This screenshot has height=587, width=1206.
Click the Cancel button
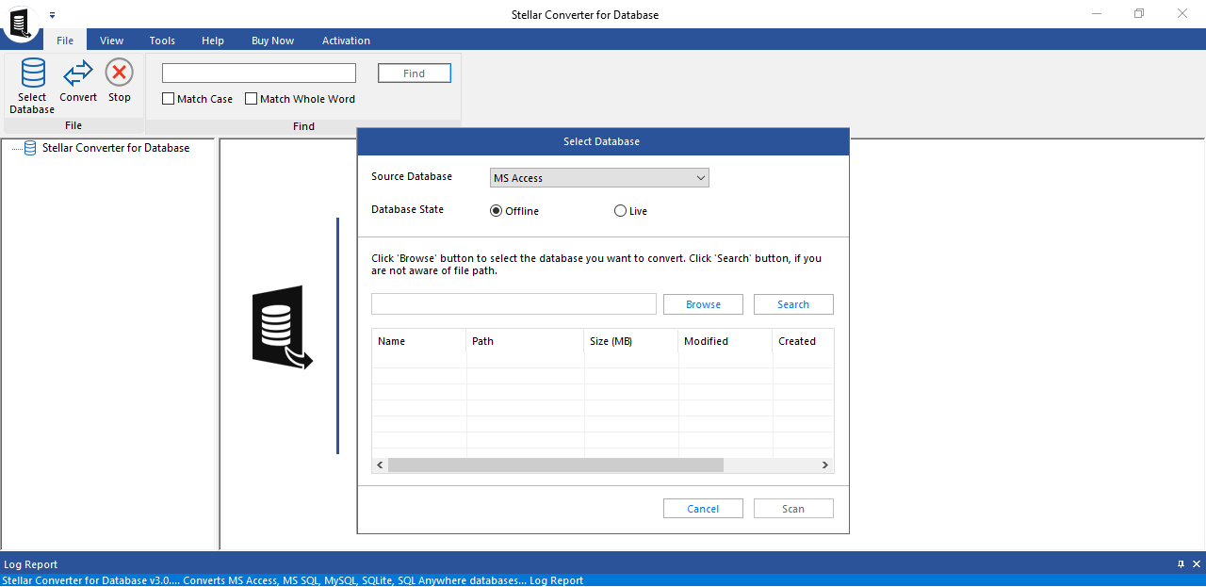click(x=703, y=509)
